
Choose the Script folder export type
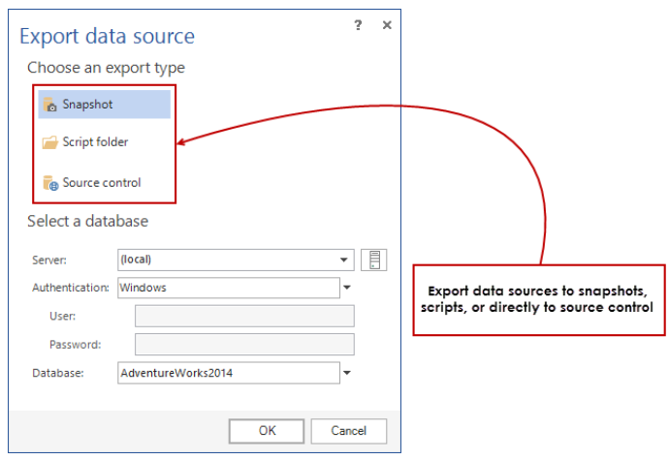pos(104,142)
